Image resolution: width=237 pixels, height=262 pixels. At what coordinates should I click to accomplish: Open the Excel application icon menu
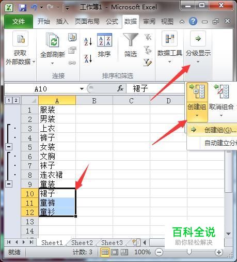9,8
